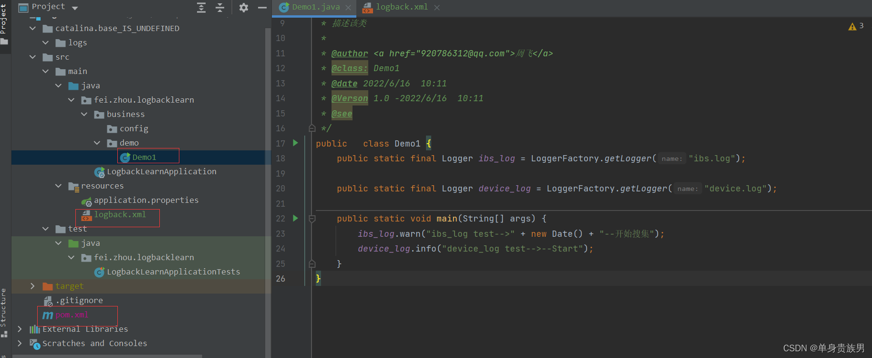The height and width of the screenshot is (358, 872).
Task: Open the .gitignore file
Action: pyautogui.click(x=79, y=301)
